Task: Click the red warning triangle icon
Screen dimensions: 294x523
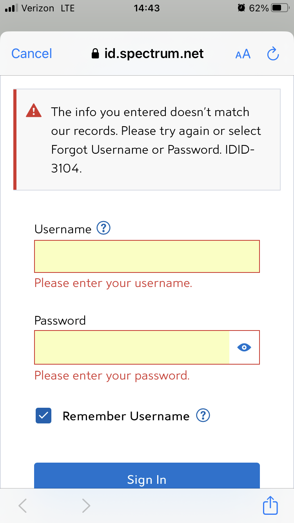Action: point(34,111)
